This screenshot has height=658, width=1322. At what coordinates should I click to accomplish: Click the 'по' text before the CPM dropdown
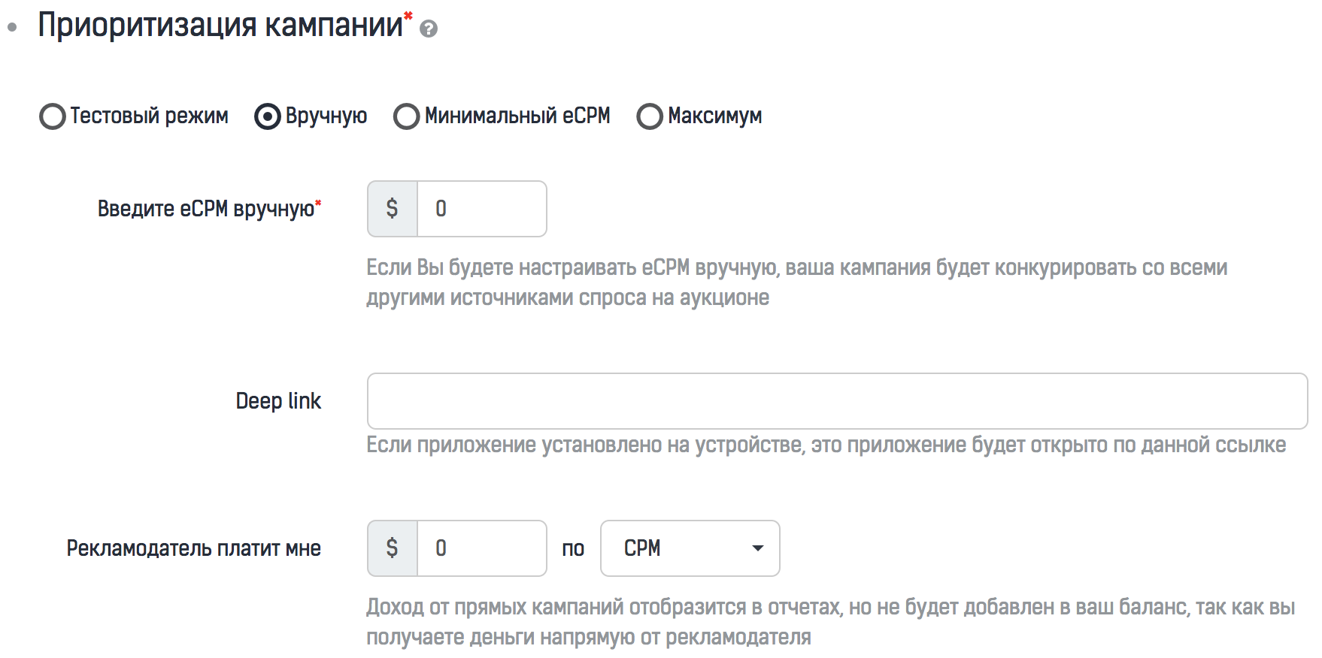tap(573, 549)
